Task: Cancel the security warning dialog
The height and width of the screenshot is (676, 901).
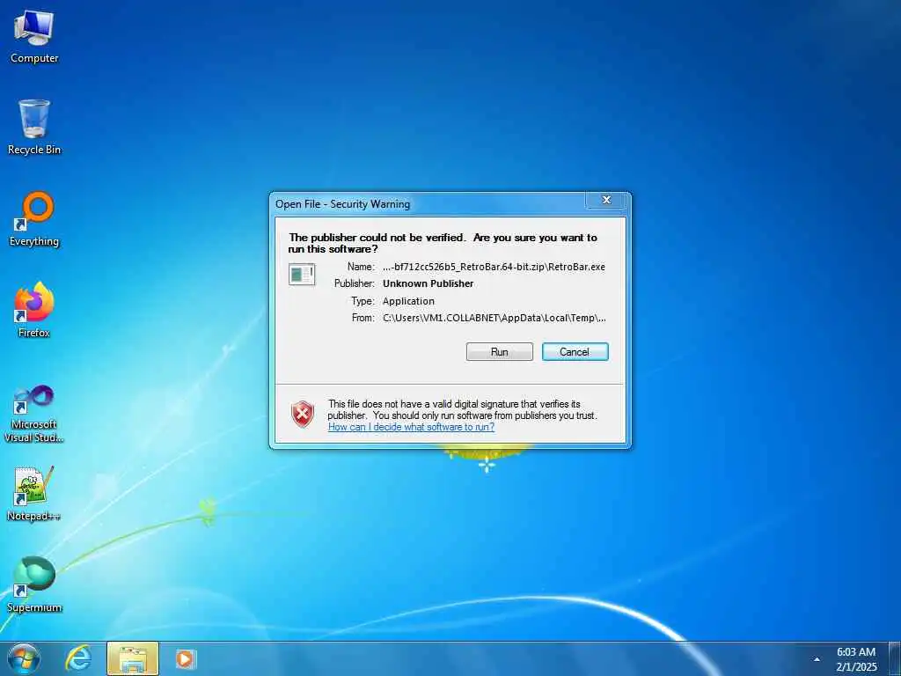Action: coord(575,352)
